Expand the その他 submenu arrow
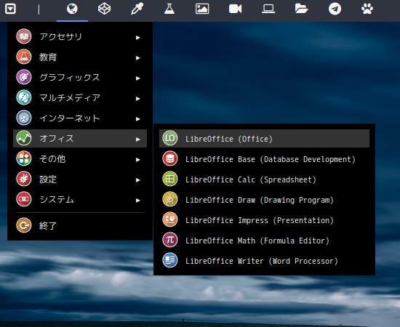400x327 pixels. coord(138,160)
